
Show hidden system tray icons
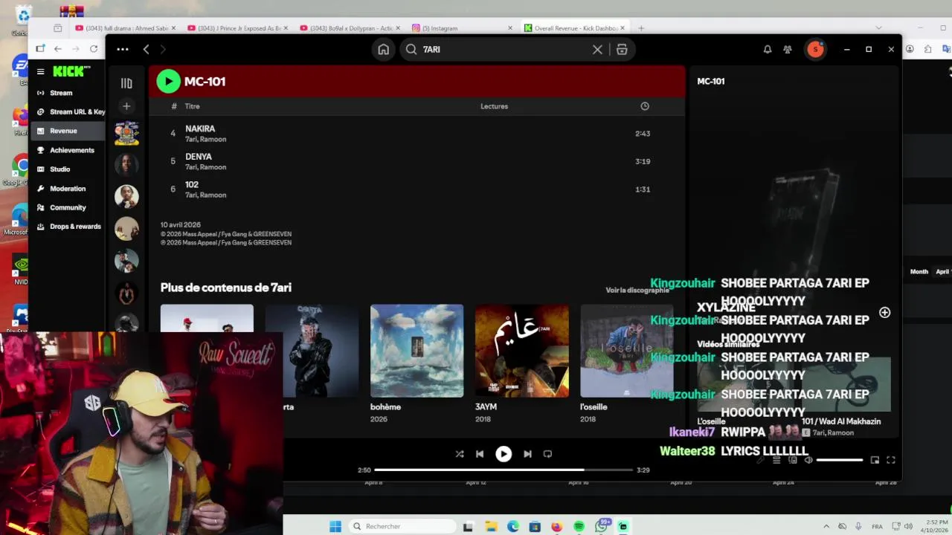[x=828, y=526]
